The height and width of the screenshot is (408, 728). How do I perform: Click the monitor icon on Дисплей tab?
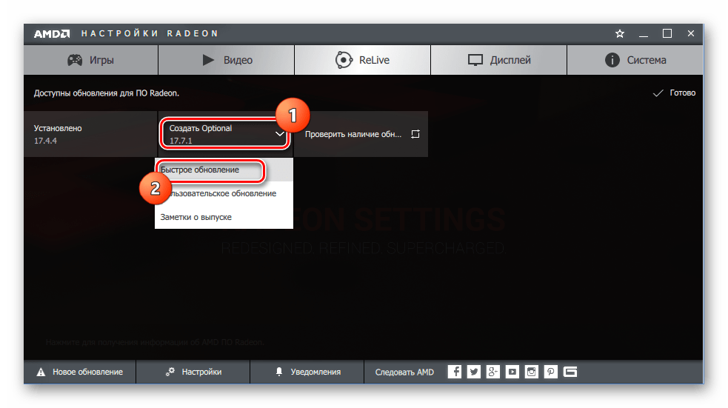475,60
